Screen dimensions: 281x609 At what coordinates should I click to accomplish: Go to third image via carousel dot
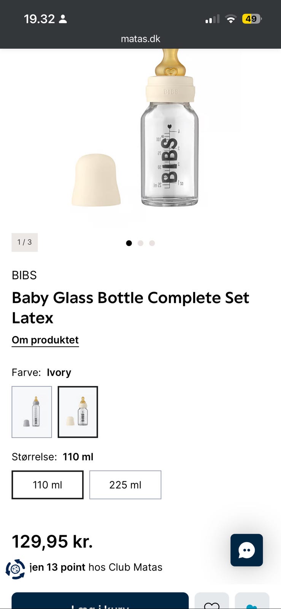click(x=152, y=243)
